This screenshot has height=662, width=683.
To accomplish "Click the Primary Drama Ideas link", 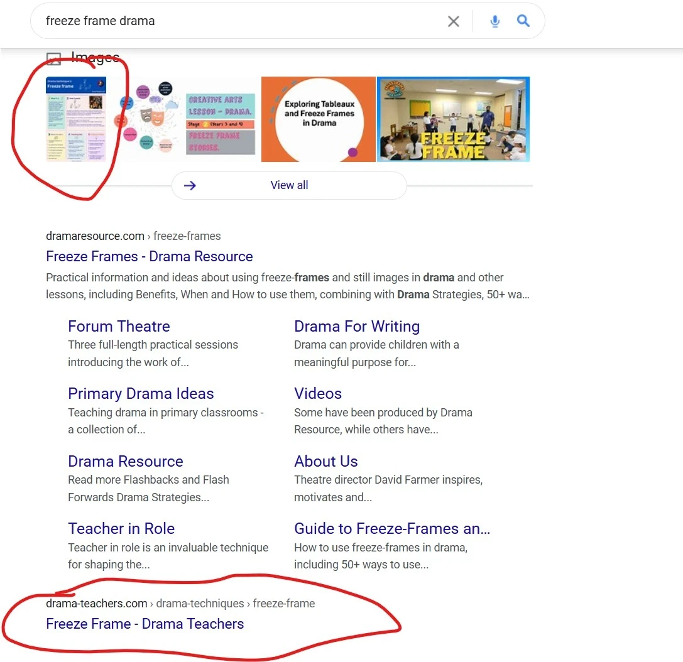I will (x=141, y=394).
